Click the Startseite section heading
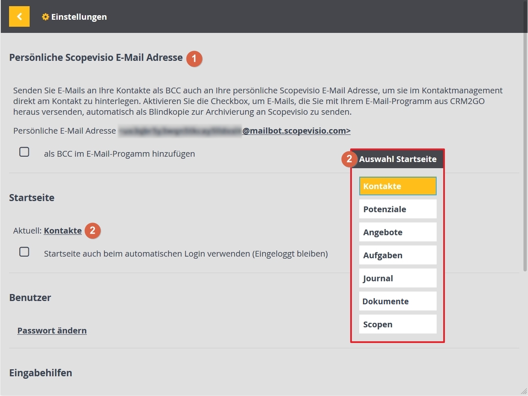This screenshot has height=396, width=528. (32, 198)
